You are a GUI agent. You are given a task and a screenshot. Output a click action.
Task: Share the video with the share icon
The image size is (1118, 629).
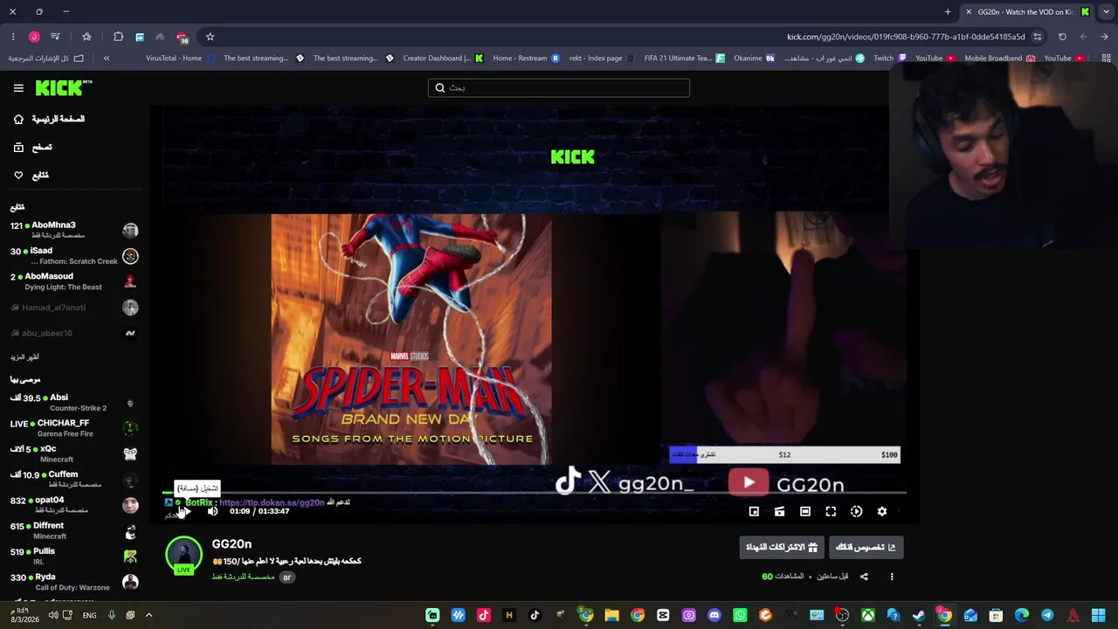tap(864, 577)
